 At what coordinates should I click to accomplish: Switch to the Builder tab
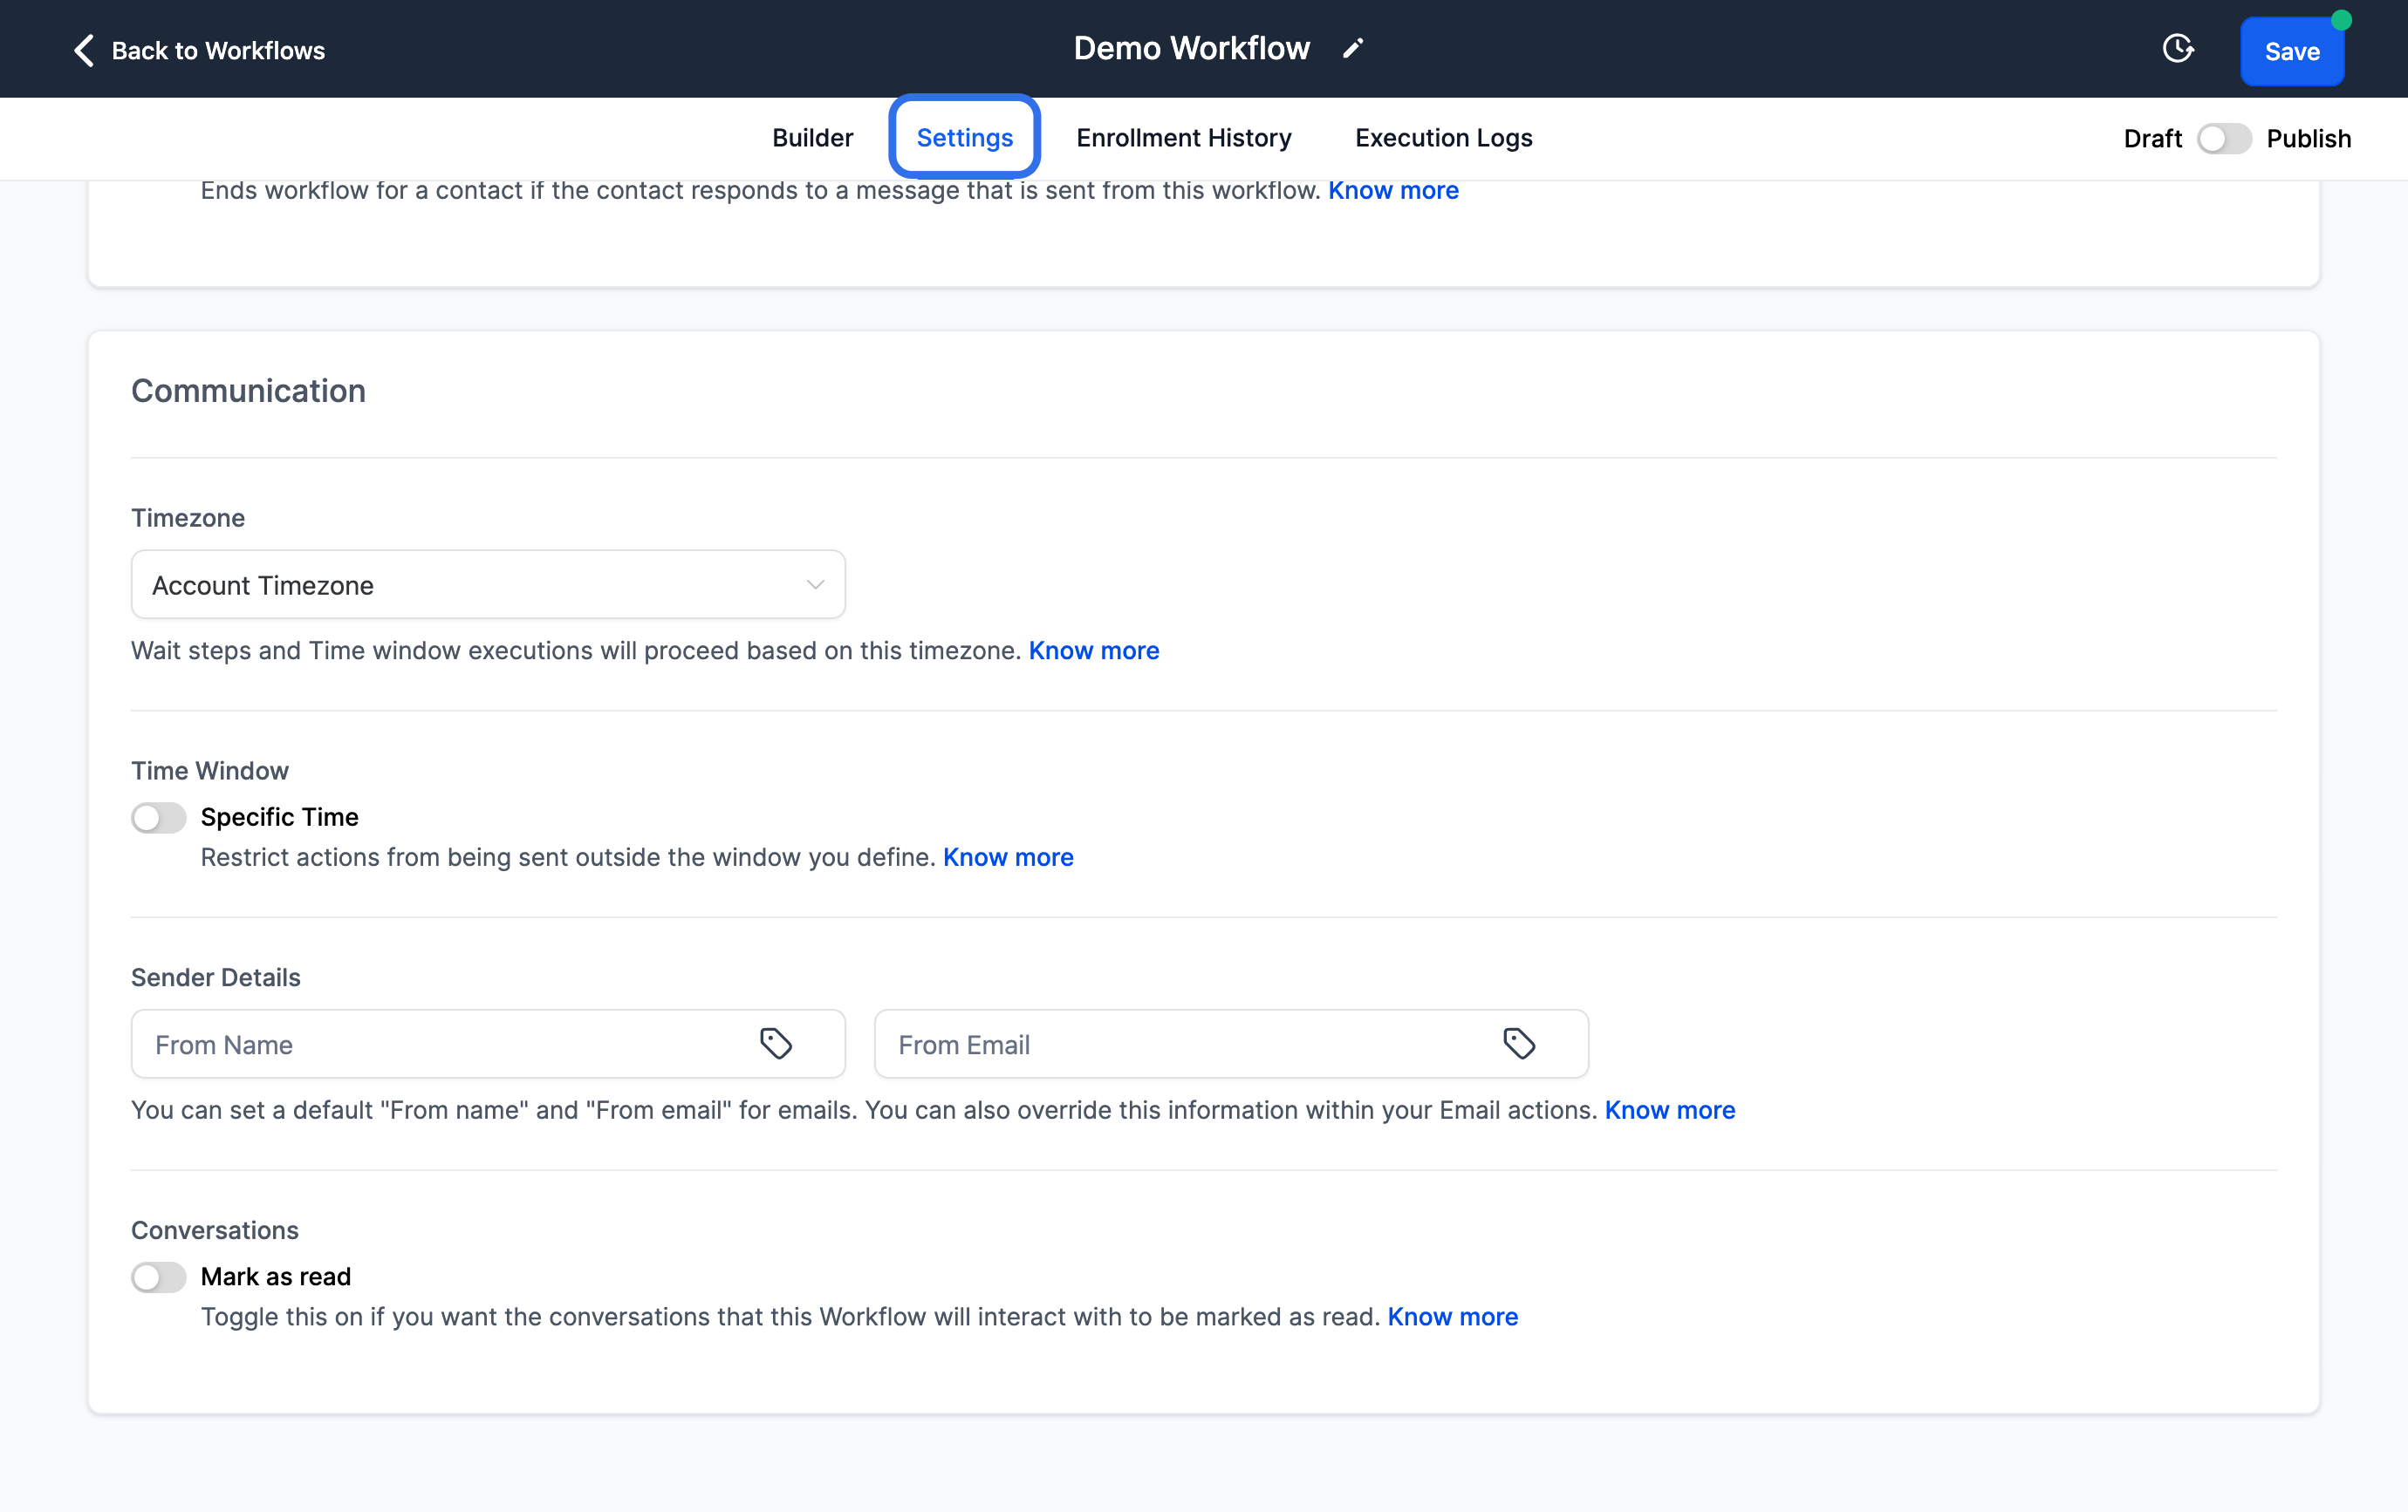[812, 138]
